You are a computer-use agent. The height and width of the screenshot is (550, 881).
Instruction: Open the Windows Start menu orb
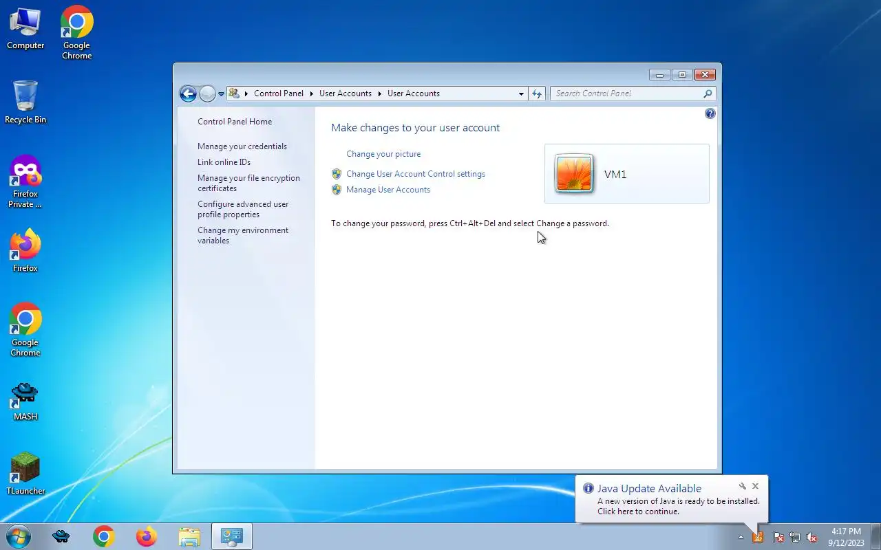tap(18, 536)
